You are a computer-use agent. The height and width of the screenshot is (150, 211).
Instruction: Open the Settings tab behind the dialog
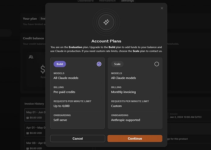[x=127, y=1]
